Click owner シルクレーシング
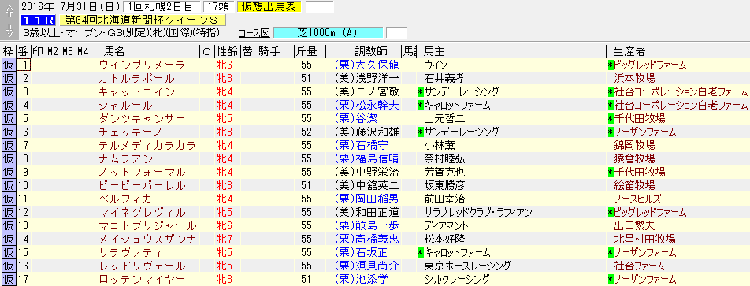Image resolution: width=750 pixels, height=286 pixels. click(456, 280)
